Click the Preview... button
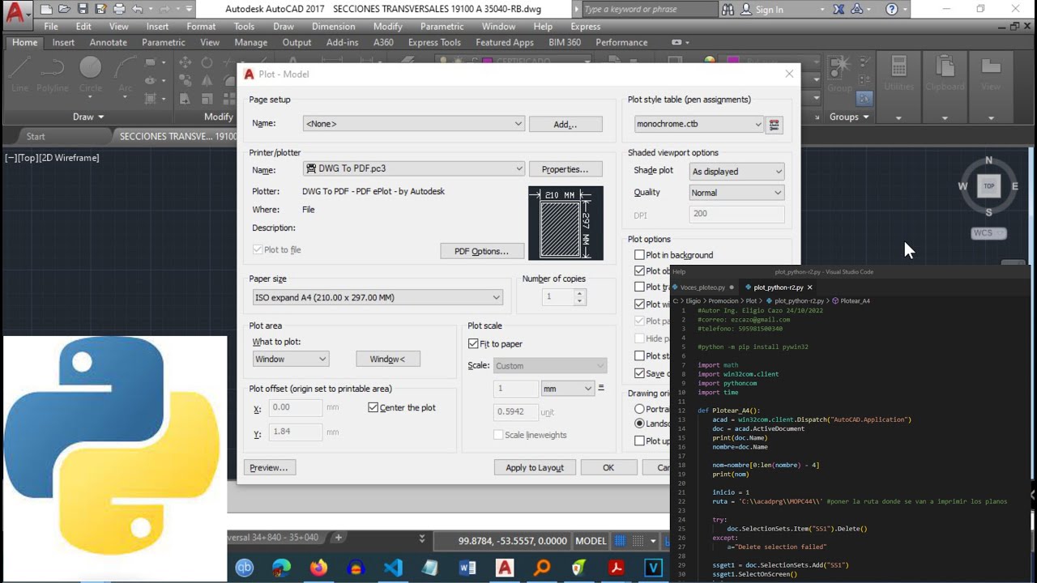Viewport: 1037px width, 583px height. click(269, 467)
